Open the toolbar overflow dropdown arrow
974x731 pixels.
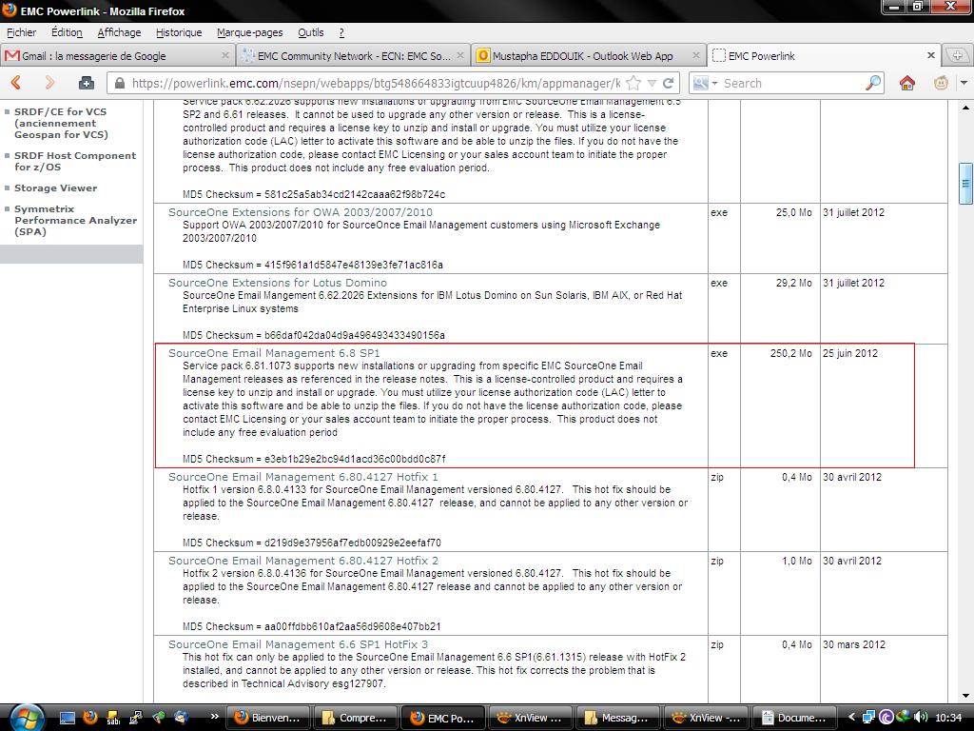[964, 83]
